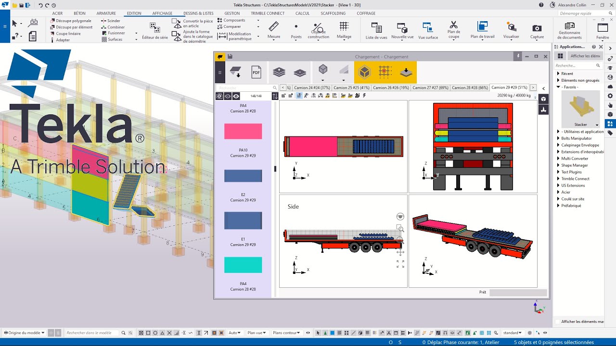Toggle the middle eye visibility icon in list panel

[x=228, y=96]
